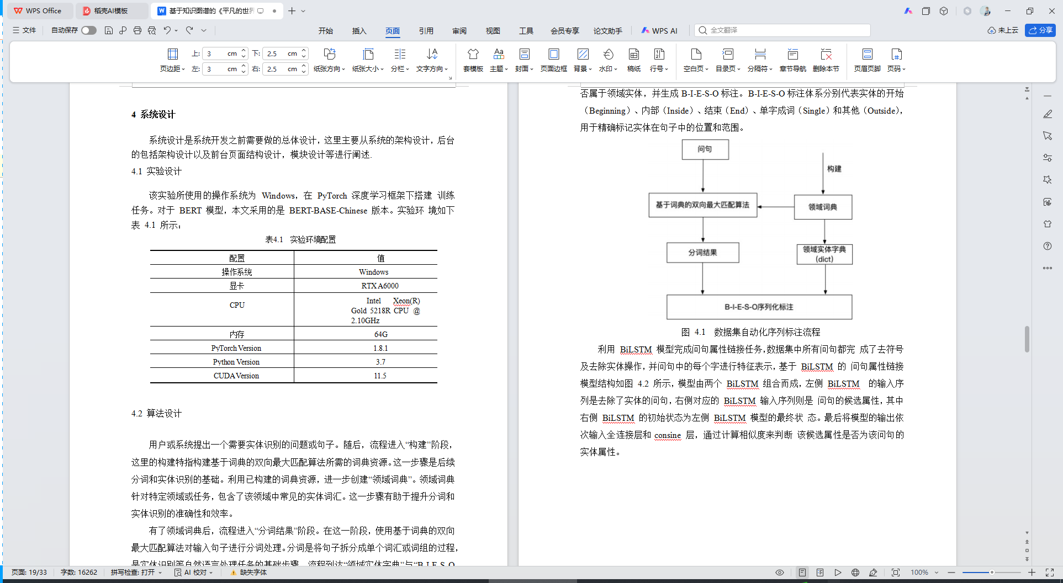Open AI 校对 dropdown in status bar
The height and width of the screenshot is (583, 1063).
(x=194, y=573)
